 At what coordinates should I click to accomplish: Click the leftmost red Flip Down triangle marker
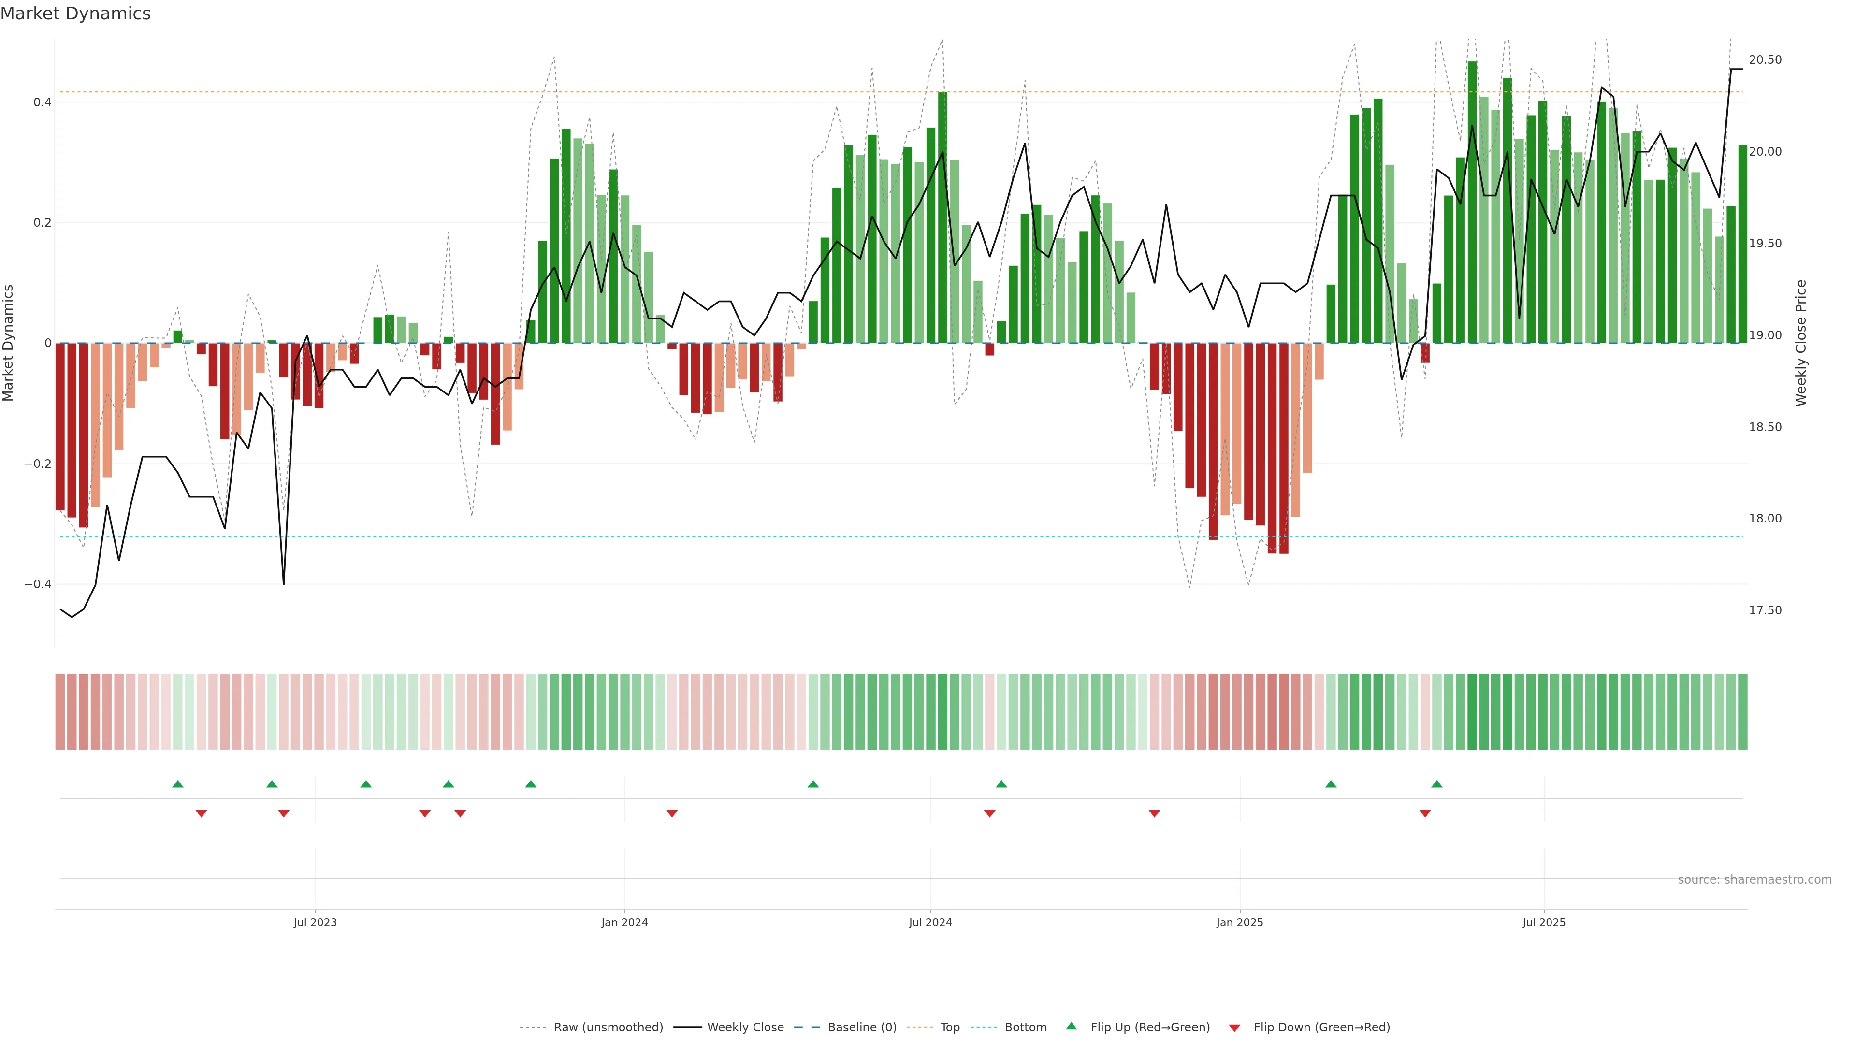click(201, 813)
